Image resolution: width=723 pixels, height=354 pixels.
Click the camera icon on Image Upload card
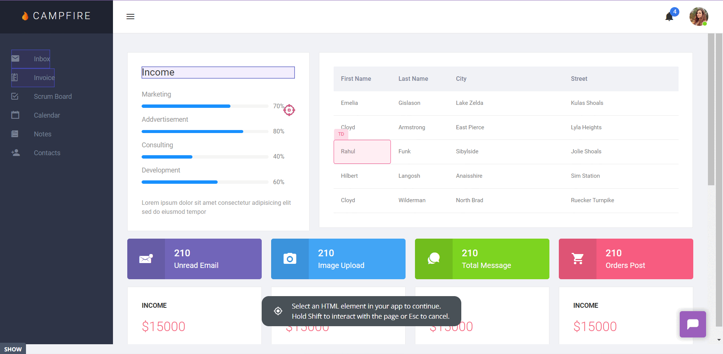(x=290, y=259)
